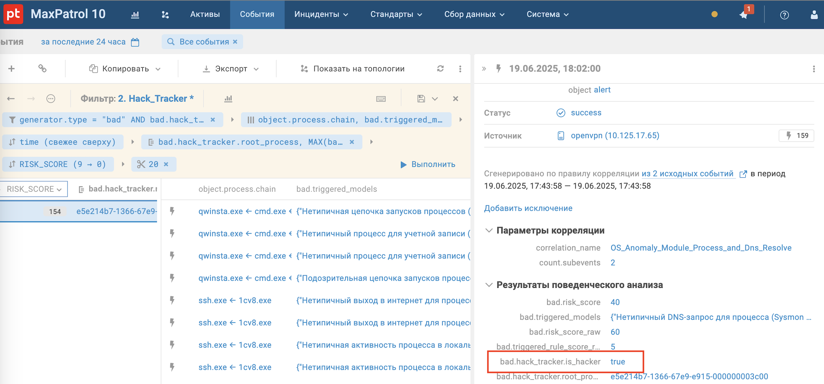Go back with the filter left arrow

tap(11, 99)
